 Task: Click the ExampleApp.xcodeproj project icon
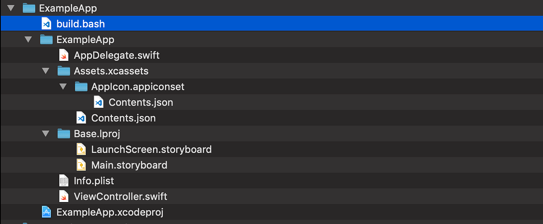pos(46,212)
